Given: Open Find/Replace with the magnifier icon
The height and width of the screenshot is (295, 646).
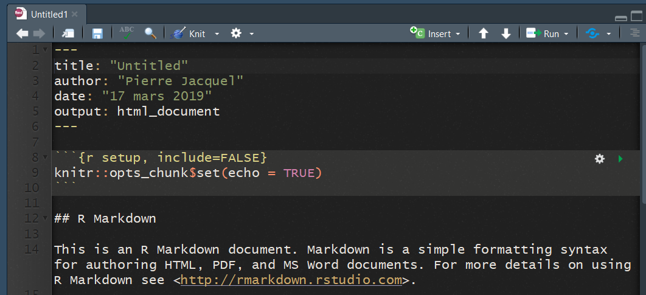Looking at the screenshot, I should [x=150, y=33].
